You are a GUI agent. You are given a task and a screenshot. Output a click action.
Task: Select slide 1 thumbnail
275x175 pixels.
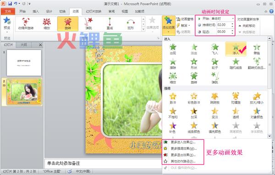click(x=24, y=63)
